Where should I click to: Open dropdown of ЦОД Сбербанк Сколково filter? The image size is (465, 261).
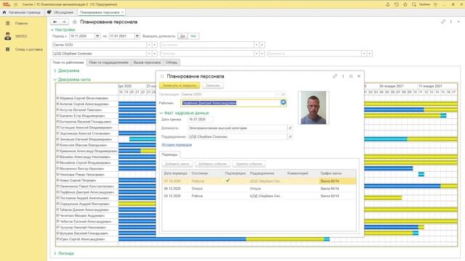(x=149, y=54)
